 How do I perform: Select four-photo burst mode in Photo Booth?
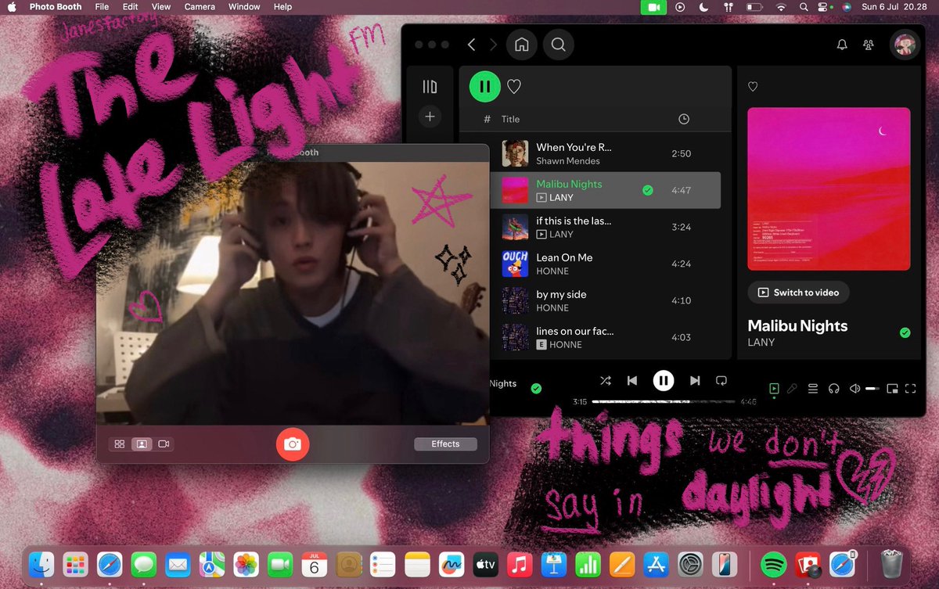(x=120, y=444)
